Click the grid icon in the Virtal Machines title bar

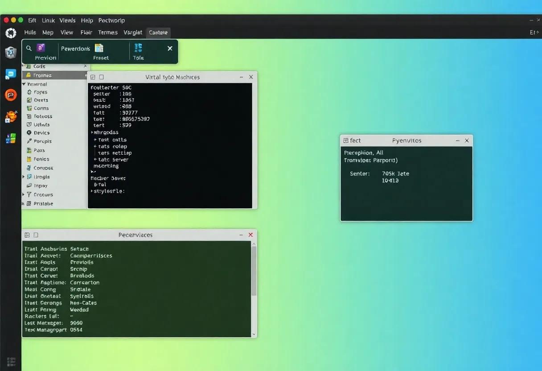pos(93,77)
